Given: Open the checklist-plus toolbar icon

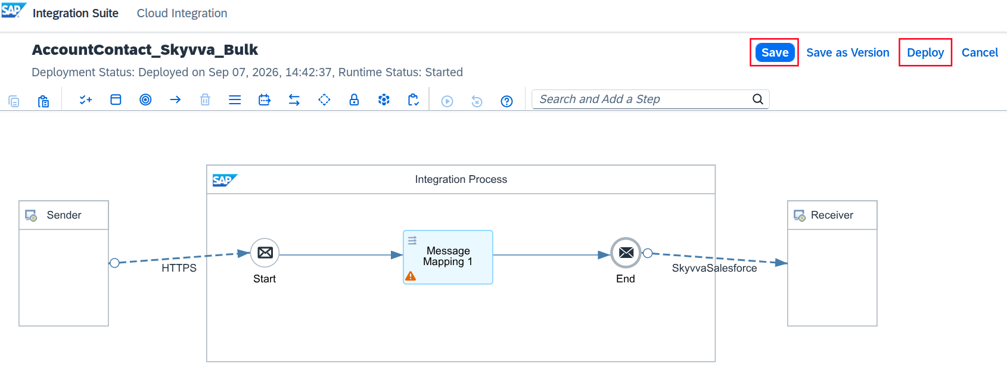Looking at the screenshot, I should point(86,99).
